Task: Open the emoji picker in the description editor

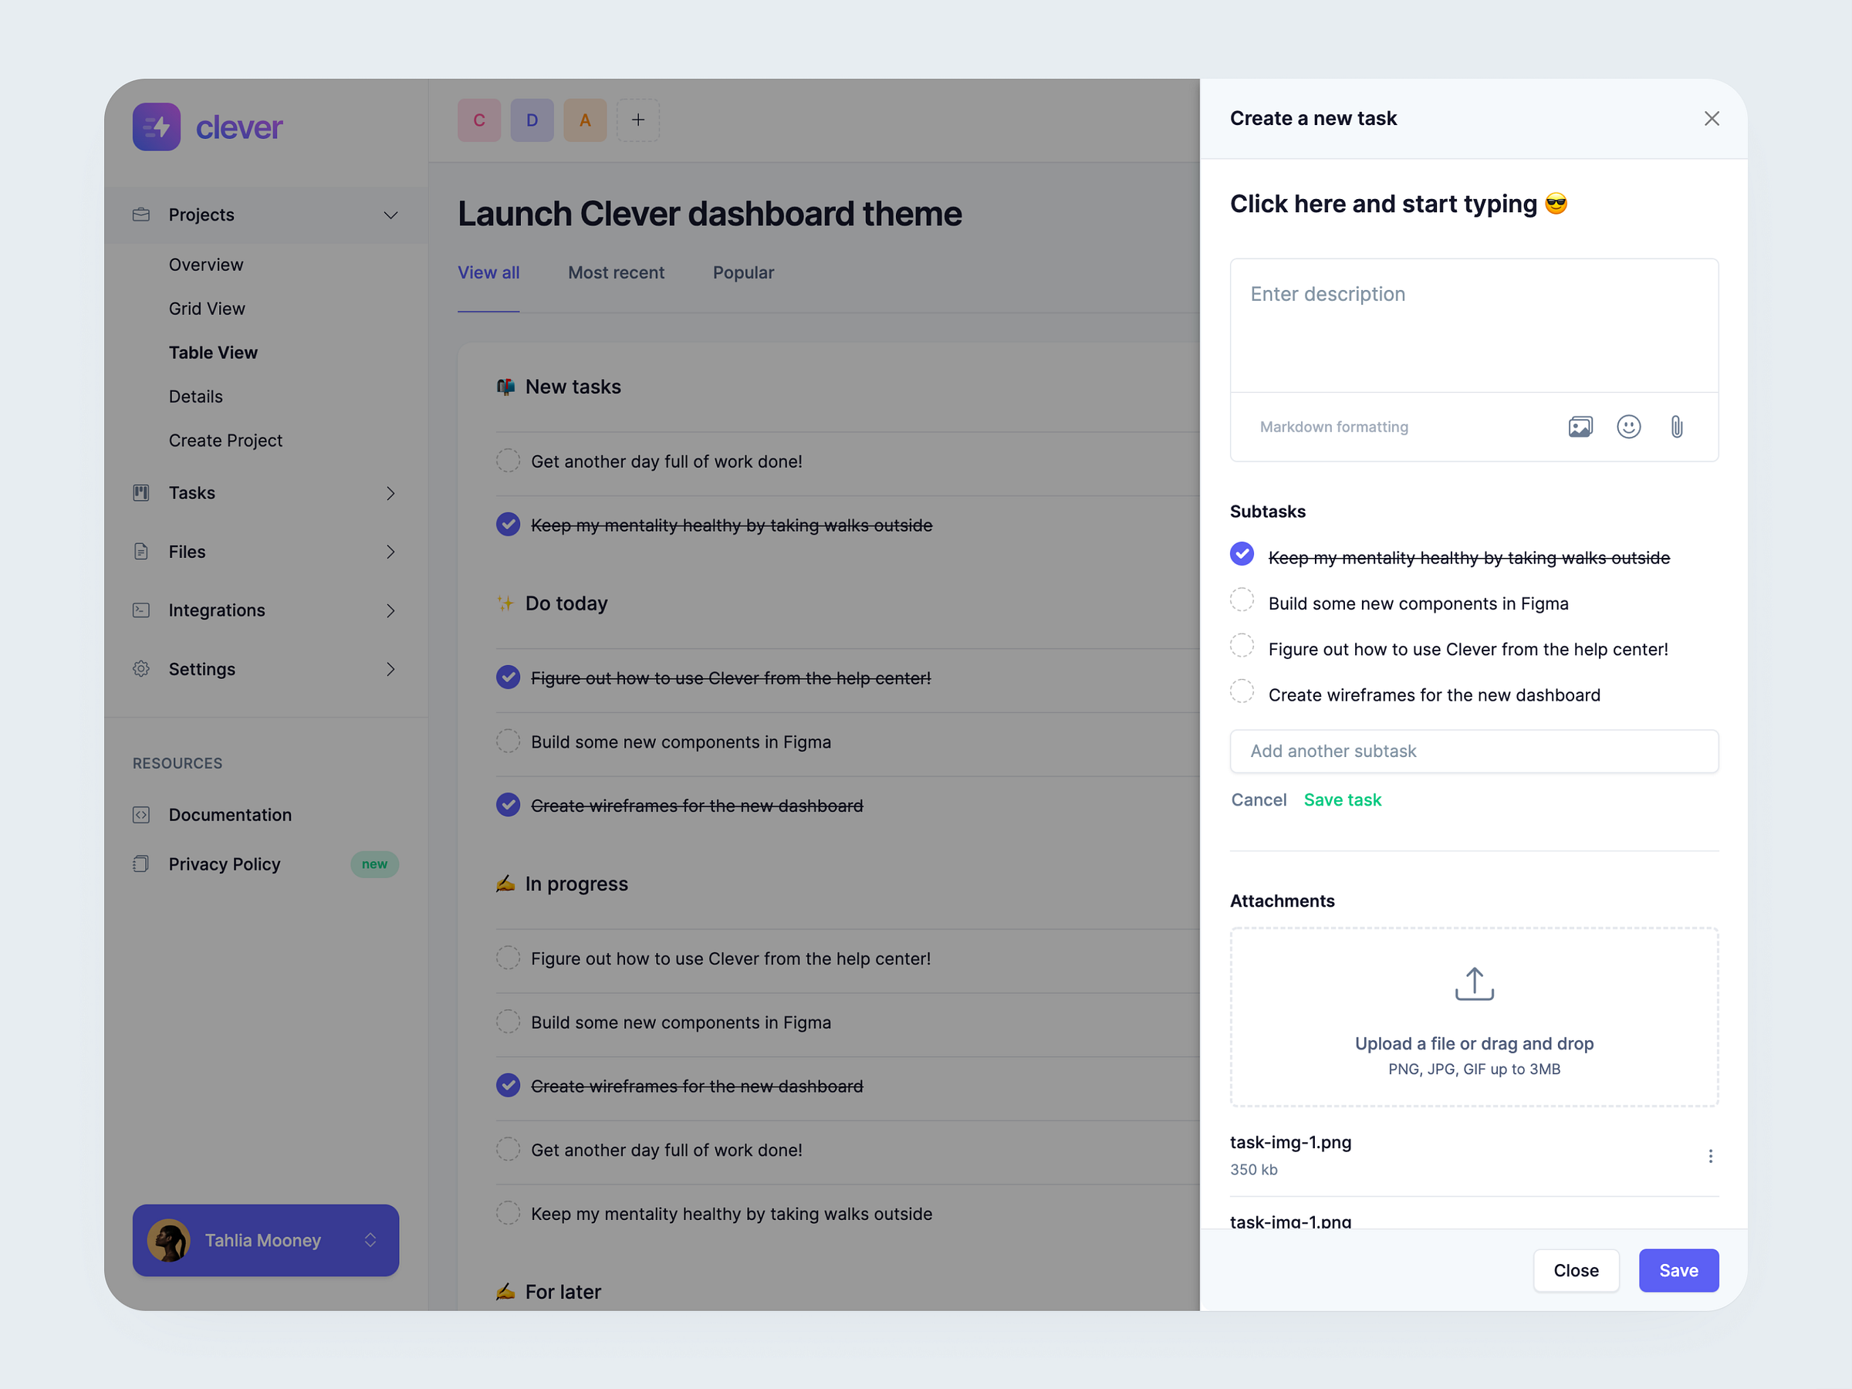Action: pyautogui.click(x=1629, y=426)
